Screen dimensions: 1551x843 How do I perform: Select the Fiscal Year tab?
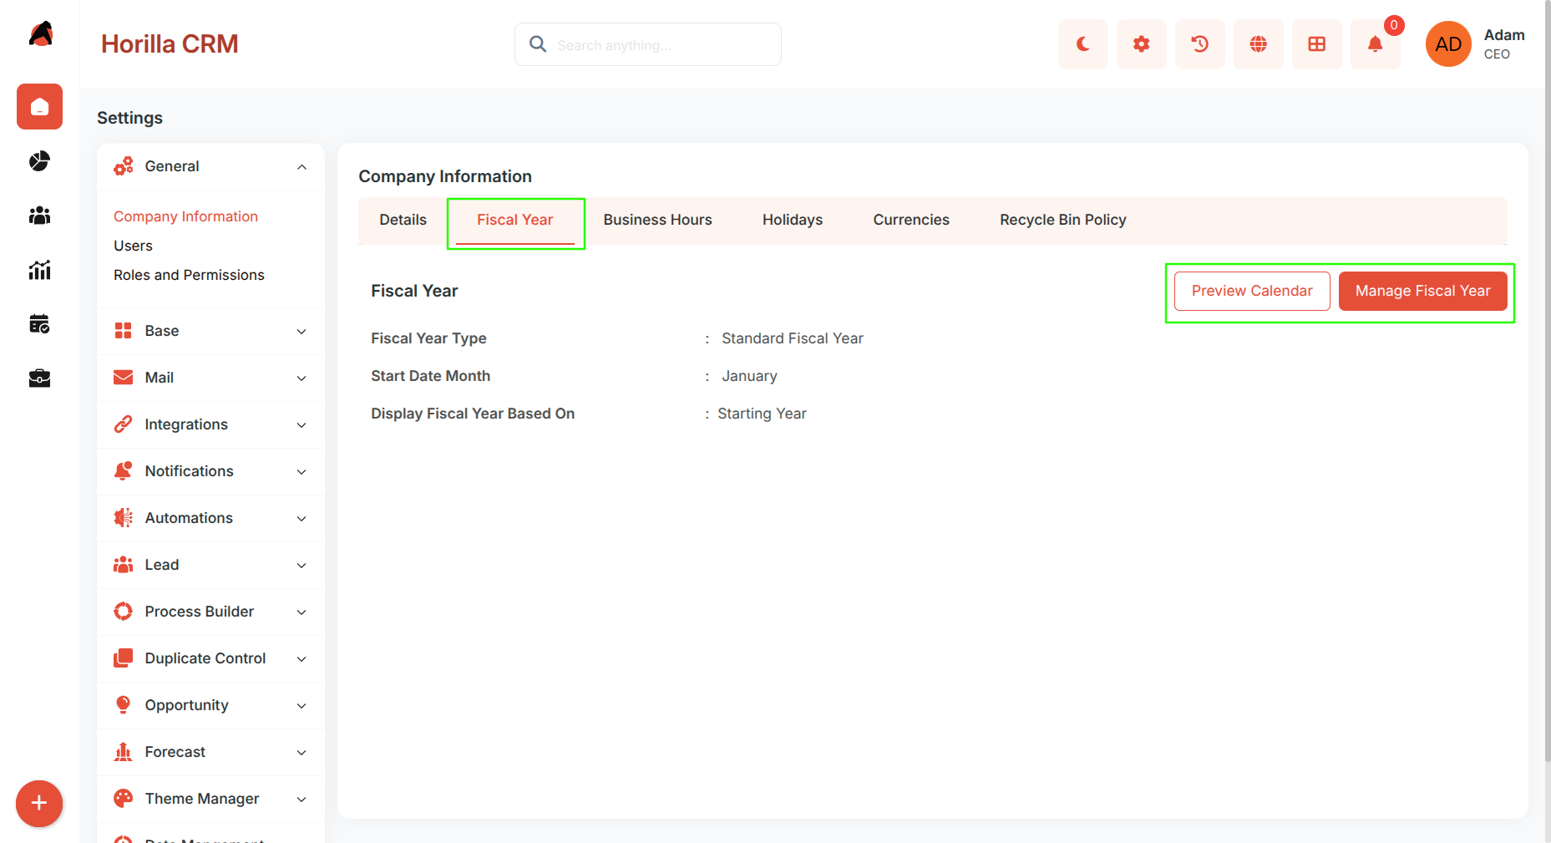515,221
